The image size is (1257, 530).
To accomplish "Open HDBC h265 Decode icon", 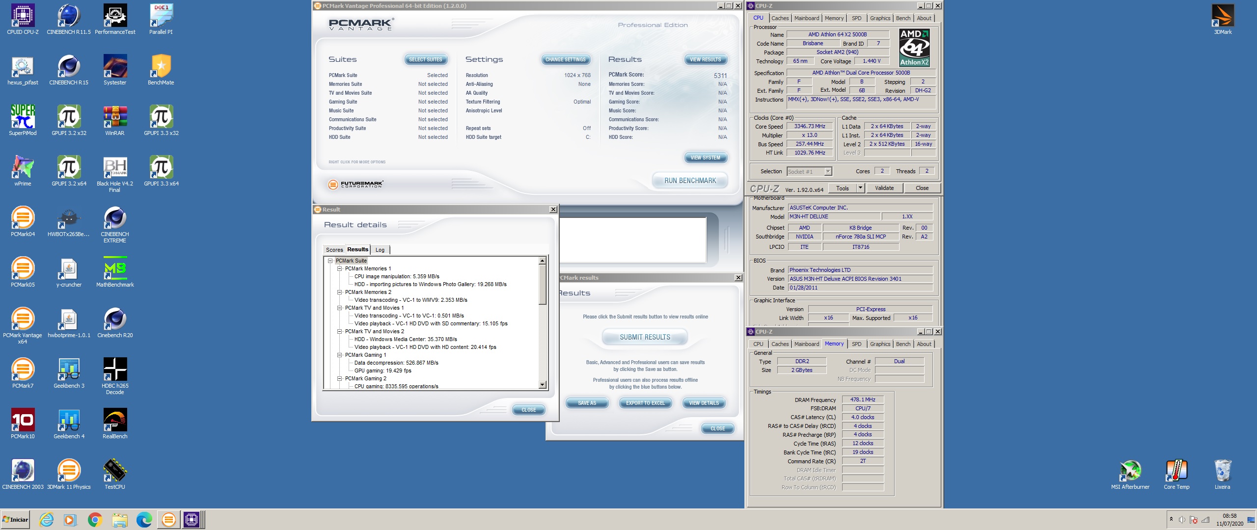I will click(x=115, y=376).
